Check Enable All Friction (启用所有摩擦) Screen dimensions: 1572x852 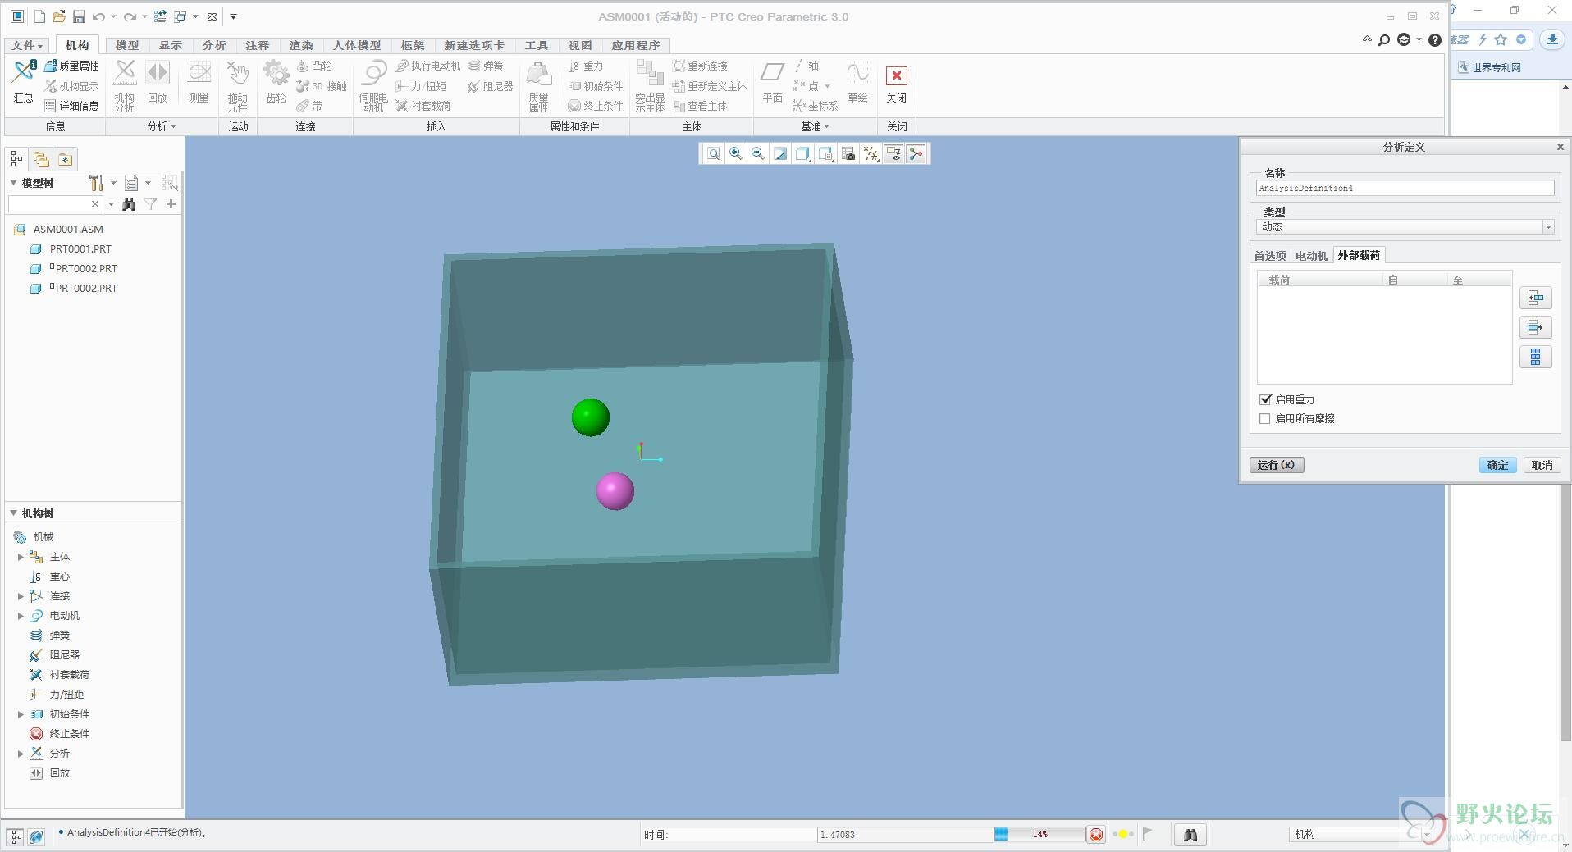click(1265, 418)
